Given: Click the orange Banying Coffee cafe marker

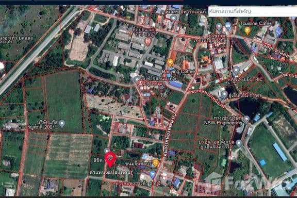Looking at the screenshot, I should pos(170,62).
